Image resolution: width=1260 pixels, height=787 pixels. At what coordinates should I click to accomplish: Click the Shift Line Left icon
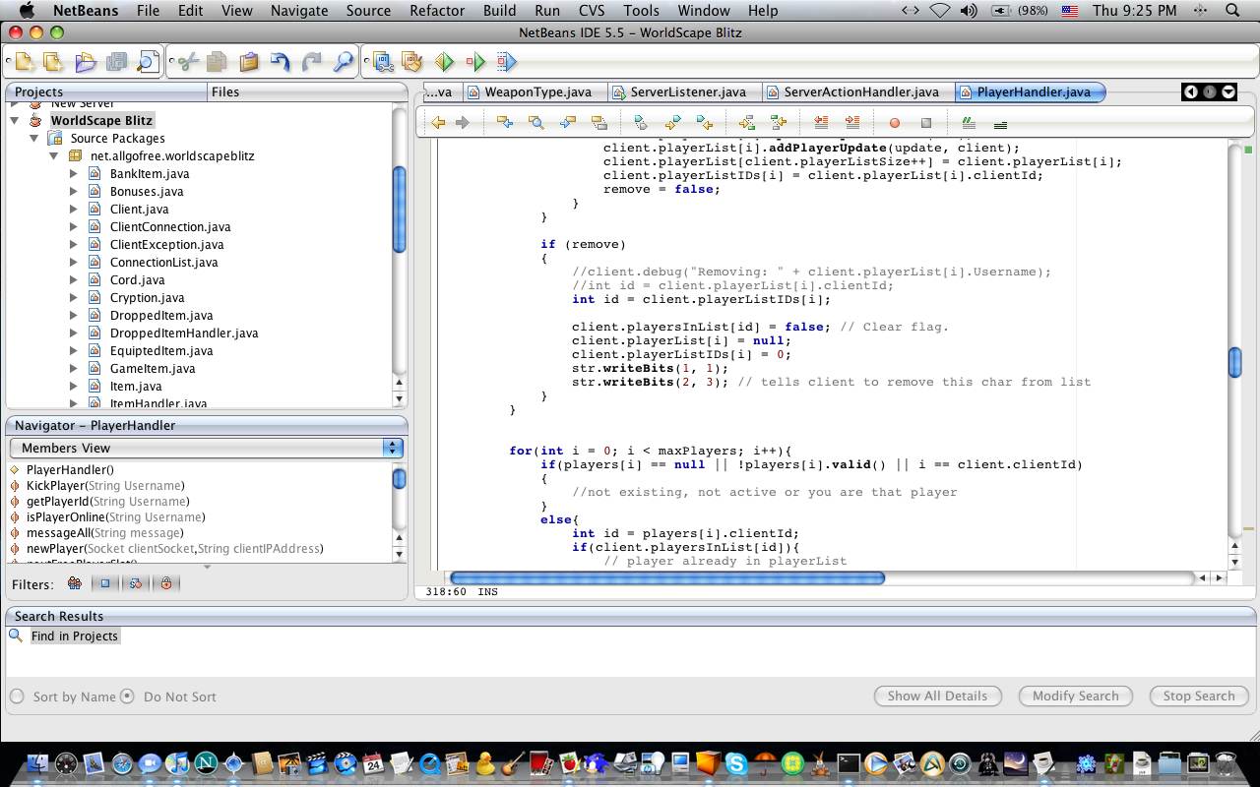pos(821,123)
